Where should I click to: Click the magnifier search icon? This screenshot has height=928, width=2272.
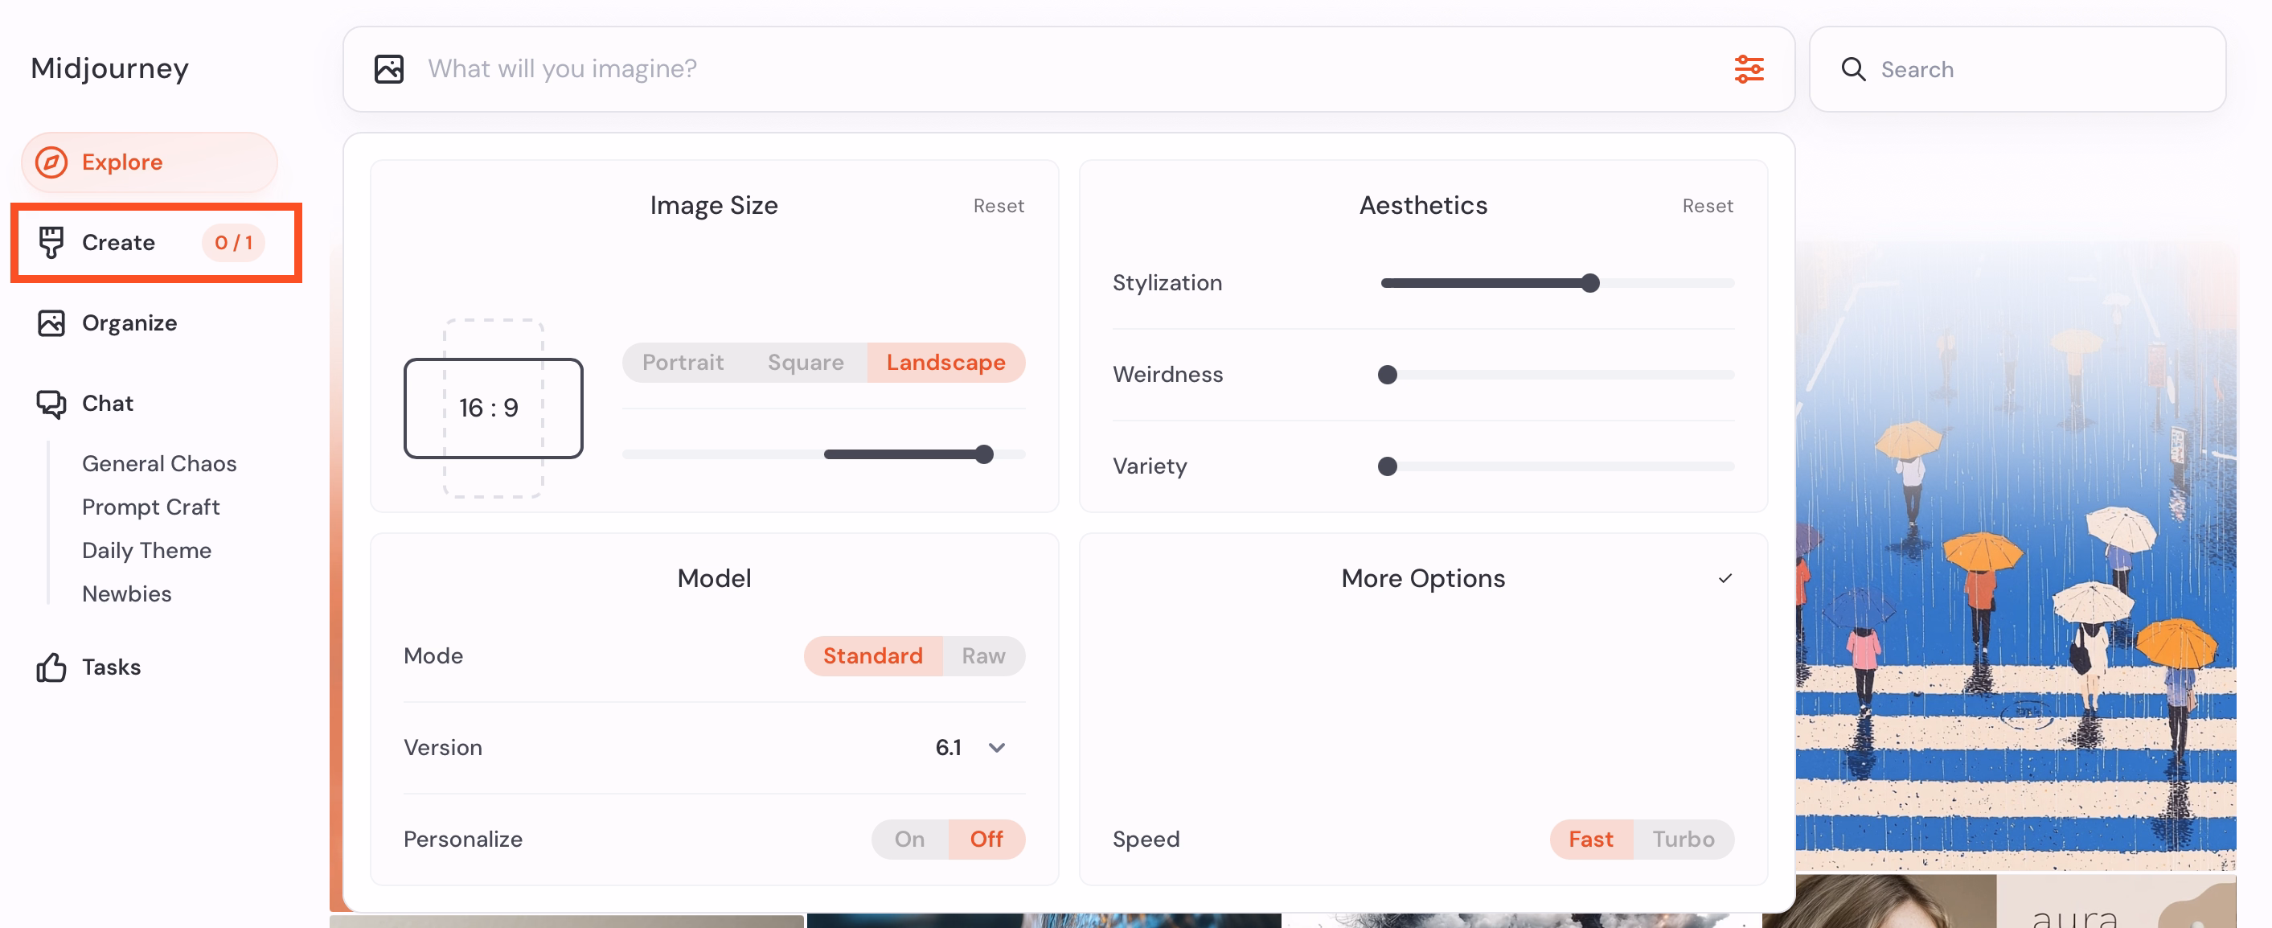1853,70
